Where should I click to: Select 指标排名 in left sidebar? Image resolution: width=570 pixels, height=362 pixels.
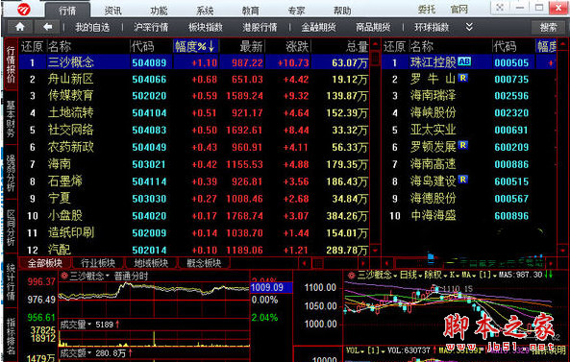11,336
